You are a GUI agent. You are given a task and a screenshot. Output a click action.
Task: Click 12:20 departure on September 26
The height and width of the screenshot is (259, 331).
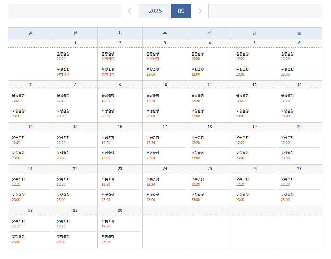pyautogui.click(x=240, y=184)
